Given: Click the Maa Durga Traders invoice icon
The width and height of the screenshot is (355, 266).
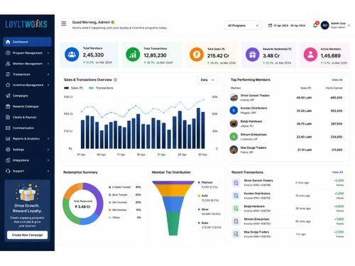Looking at the screenshot, I should pyautogui.click(x=236, y=234).
